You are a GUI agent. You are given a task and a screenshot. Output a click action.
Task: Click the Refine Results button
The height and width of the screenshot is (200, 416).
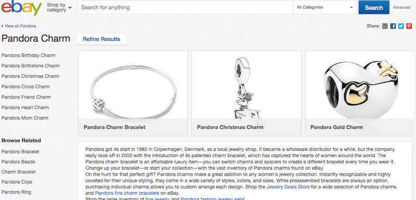click(x=101, y=39)
